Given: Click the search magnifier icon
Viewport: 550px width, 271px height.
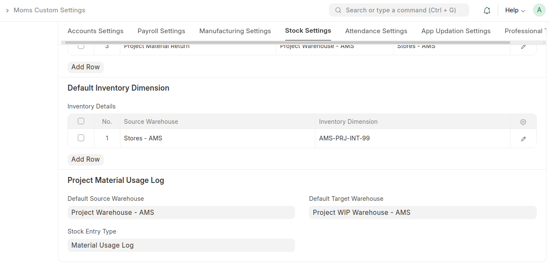Looking at the screenshot, I should (x=338, y=10).
